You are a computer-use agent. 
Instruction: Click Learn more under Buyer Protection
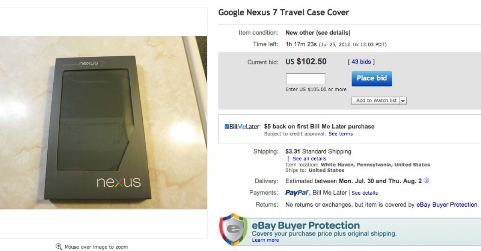[x=265, y=240]
